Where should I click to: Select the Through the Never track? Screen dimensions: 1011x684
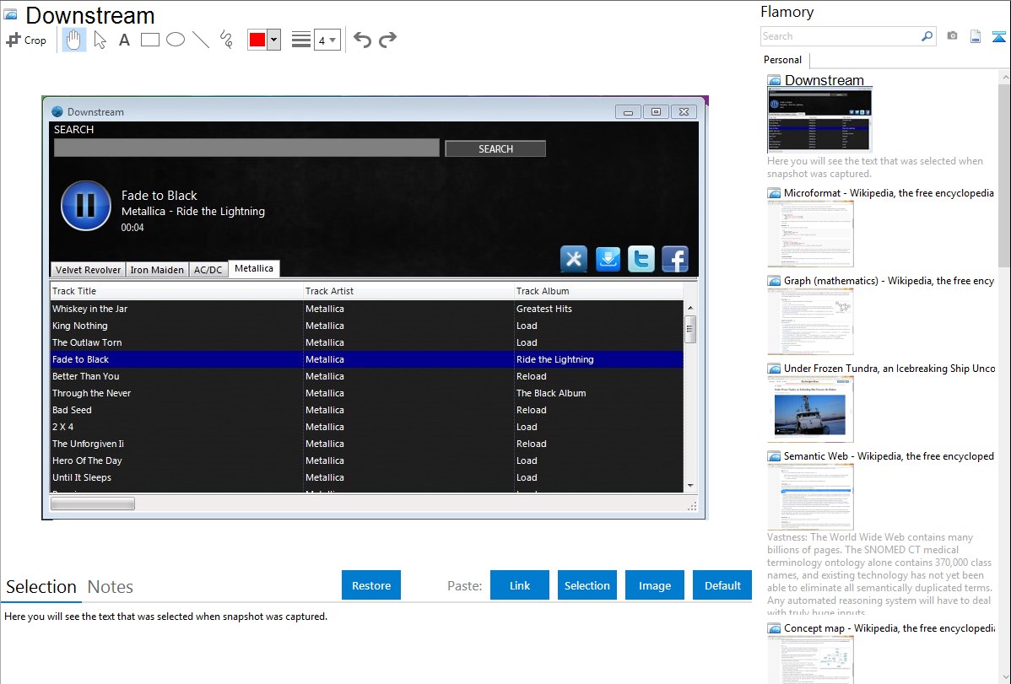(366, 393)
